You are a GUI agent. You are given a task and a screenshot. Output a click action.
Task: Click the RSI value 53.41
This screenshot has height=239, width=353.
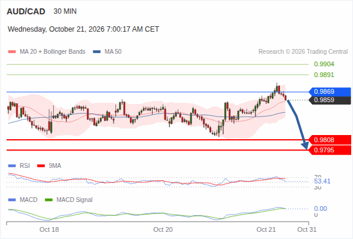point(322,181)
